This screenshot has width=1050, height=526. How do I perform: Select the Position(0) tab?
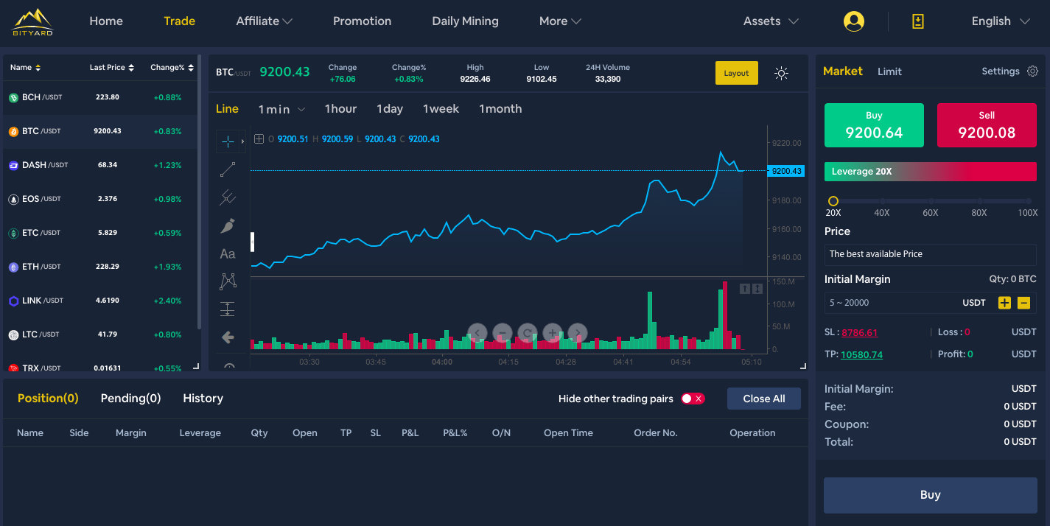[x=48, y=399]
